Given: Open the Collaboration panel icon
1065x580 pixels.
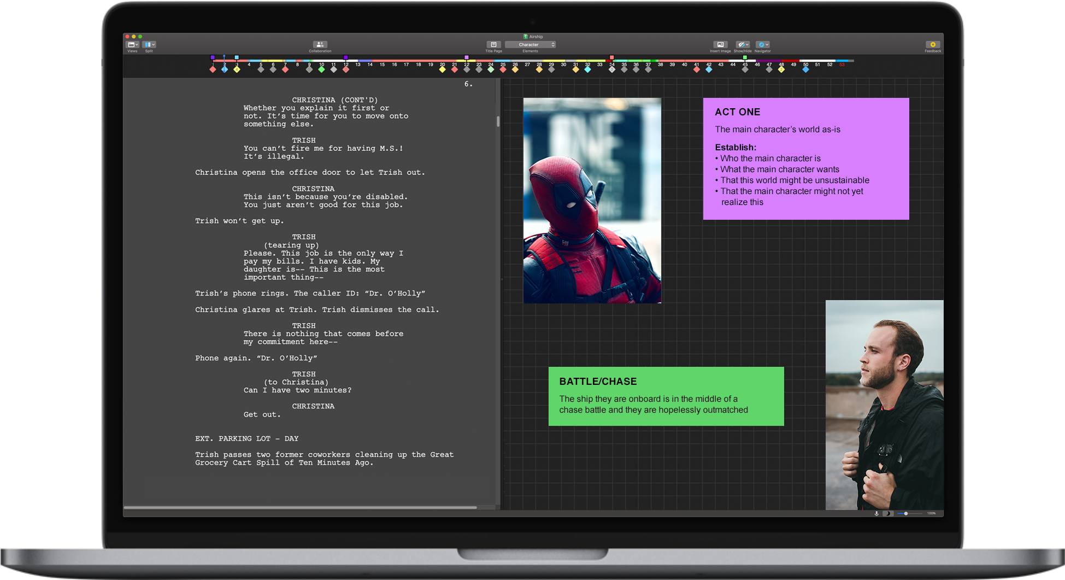Looking at the screenshot, I should click(320, 45).
